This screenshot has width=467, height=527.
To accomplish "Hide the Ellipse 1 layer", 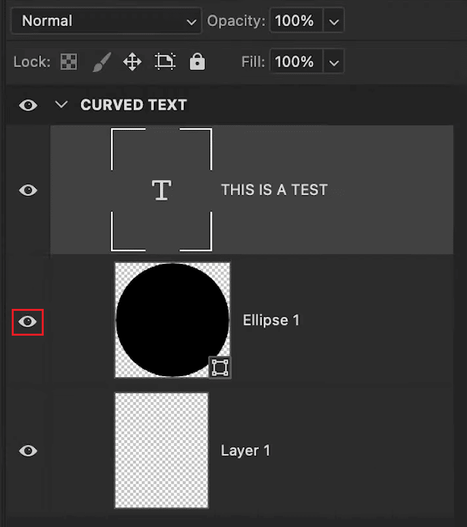I will [x=27, y=322].
